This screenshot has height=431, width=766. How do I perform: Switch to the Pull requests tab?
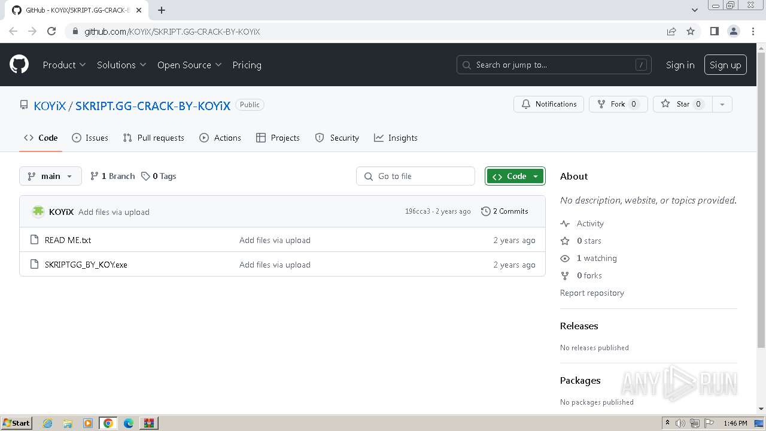click(154, 138)
